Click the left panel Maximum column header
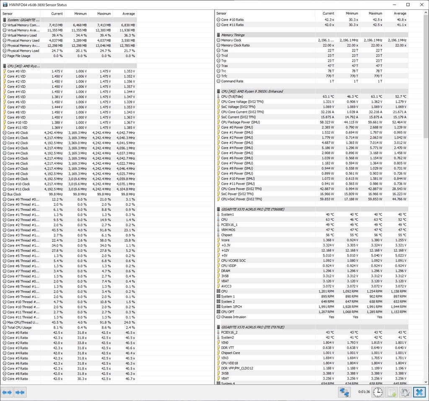The height and width of the screenshot is (401, 429). tap(101, 14)
